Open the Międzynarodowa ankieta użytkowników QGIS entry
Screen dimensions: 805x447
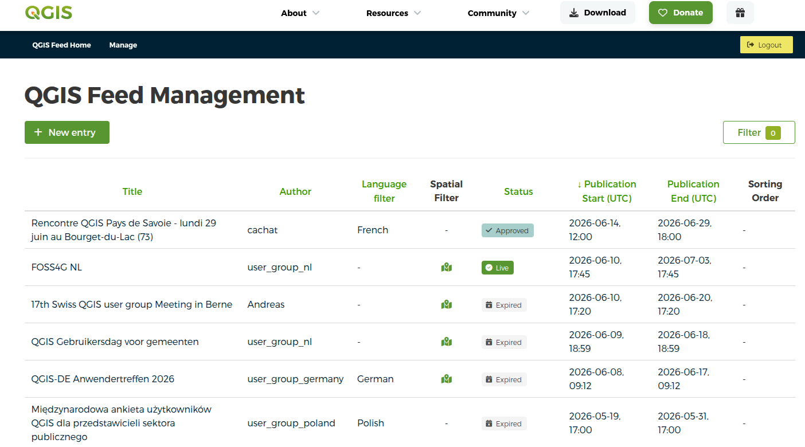[x=122, y=423]
